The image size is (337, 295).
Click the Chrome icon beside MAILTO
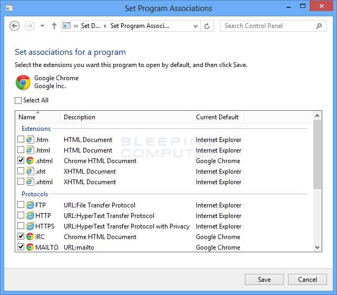pyautogui.click(x=30, y=247)
